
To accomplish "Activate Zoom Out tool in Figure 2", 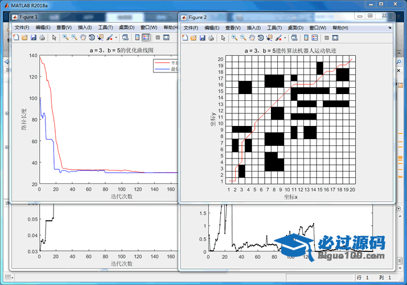I will click(x=243, y=38).
